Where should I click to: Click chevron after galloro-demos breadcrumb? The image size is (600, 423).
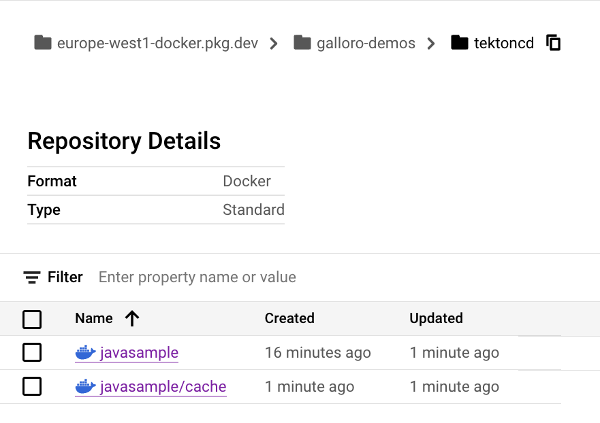430,44
